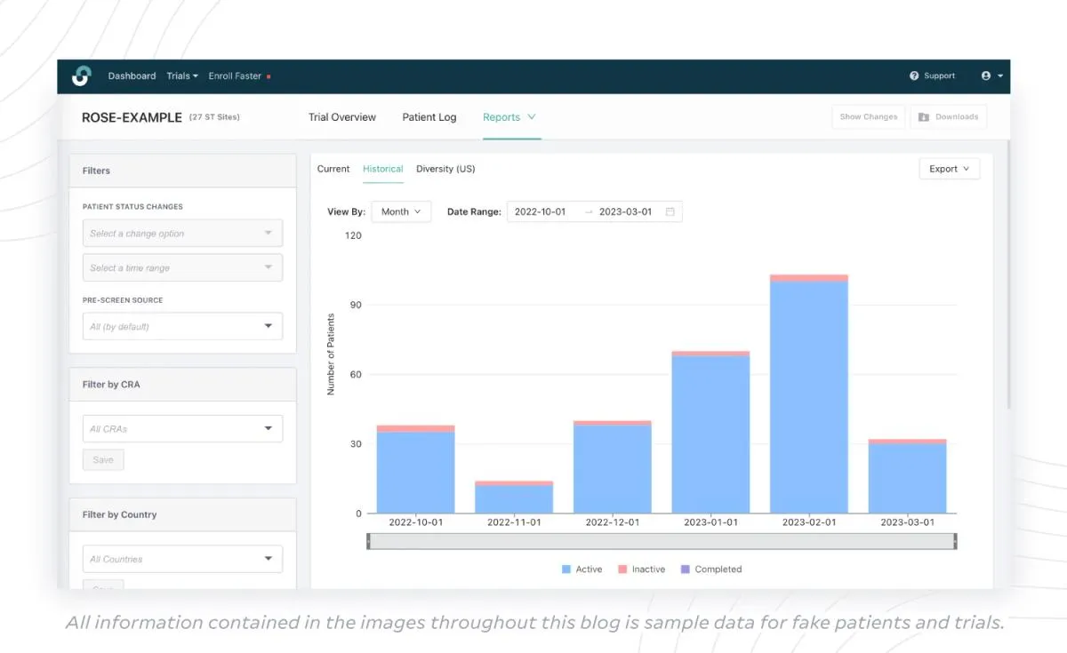This screenshot has height=653, width=1067.
Task: Click the Support help icon
Action: 914,76
